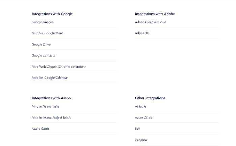
Task: Click the Integrations with Asana heading
Action: pyautogui.click(x=51, y=98)
